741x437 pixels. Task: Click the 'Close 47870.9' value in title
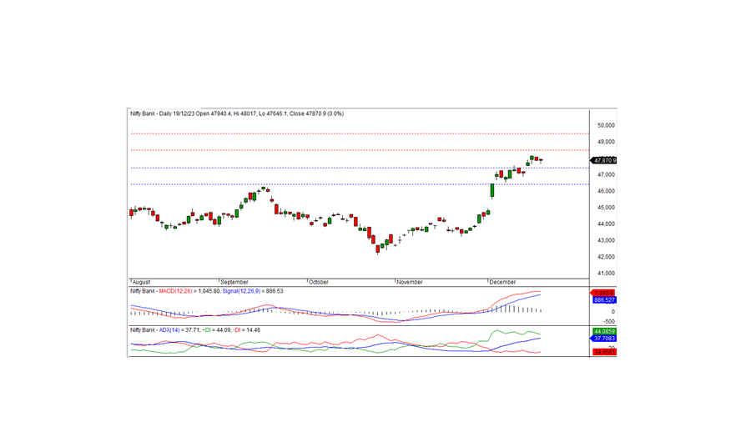tap(308, 114)
